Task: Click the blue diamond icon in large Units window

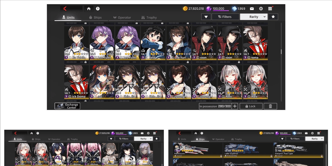Action: pyautogui.click(x=234, y=9)
